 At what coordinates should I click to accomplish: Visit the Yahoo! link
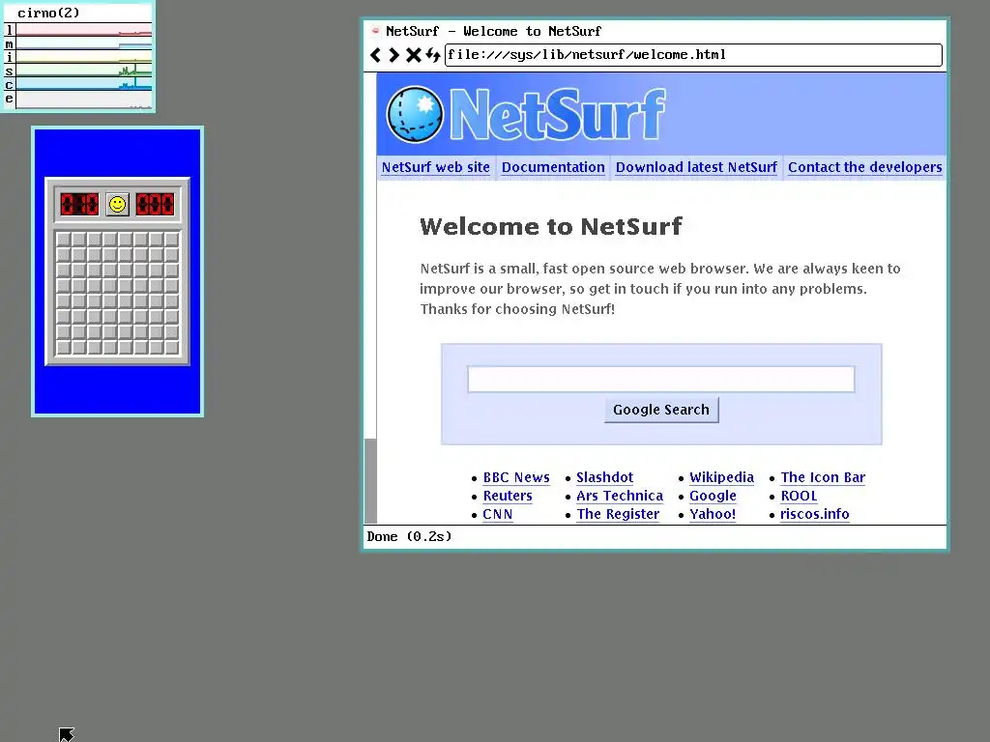(x=713, y=514)
